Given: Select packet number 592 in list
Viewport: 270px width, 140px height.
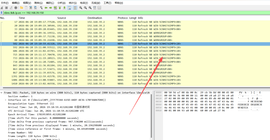Looking at the screenshot, I should click(135, 47).
